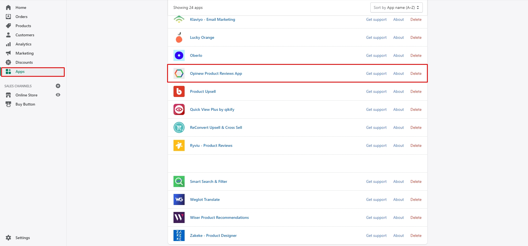This screenshot has width=528, height=246.
Task: Open Wiser Product Recommendations app
Action: tap(219, 217)
